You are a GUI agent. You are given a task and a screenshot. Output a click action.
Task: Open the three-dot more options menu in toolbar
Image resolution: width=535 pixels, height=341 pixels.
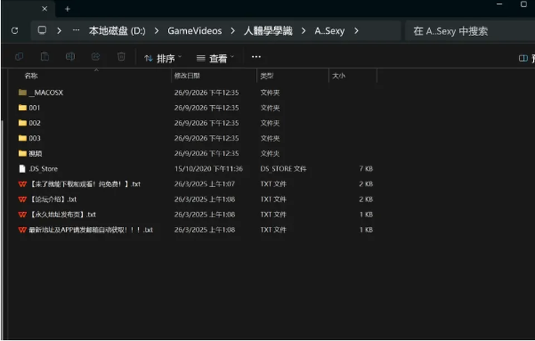[256, 57]
